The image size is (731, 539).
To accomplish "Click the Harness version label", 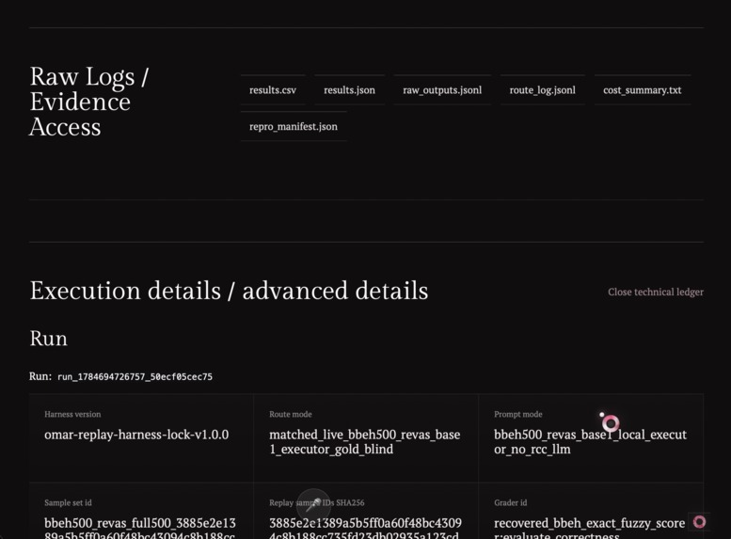I will pyautogui.click(x=72, y=414).
